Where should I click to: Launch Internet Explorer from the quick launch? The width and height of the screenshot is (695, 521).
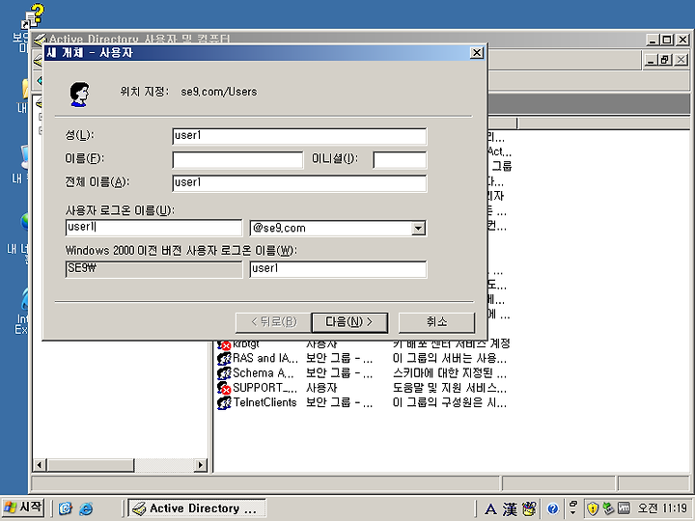(x=86, y=508)
